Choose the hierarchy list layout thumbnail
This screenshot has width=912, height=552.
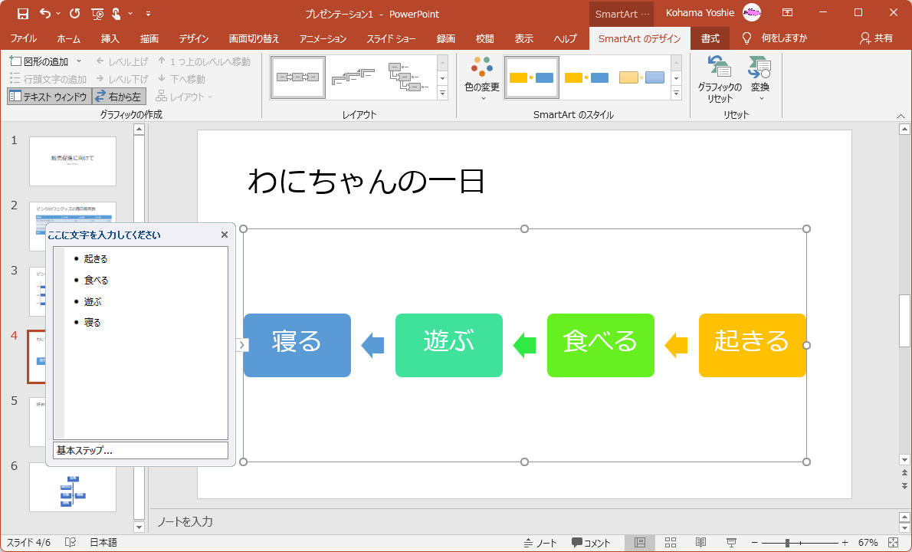408,77
